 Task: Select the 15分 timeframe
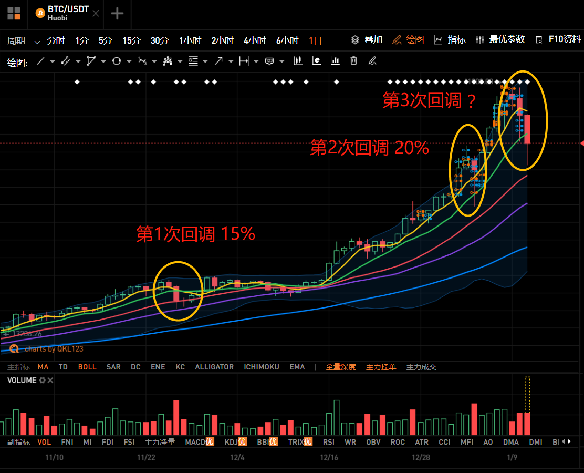pos(131,40)
